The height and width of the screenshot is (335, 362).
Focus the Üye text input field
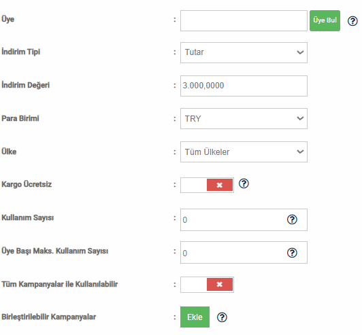pos(244,20)
